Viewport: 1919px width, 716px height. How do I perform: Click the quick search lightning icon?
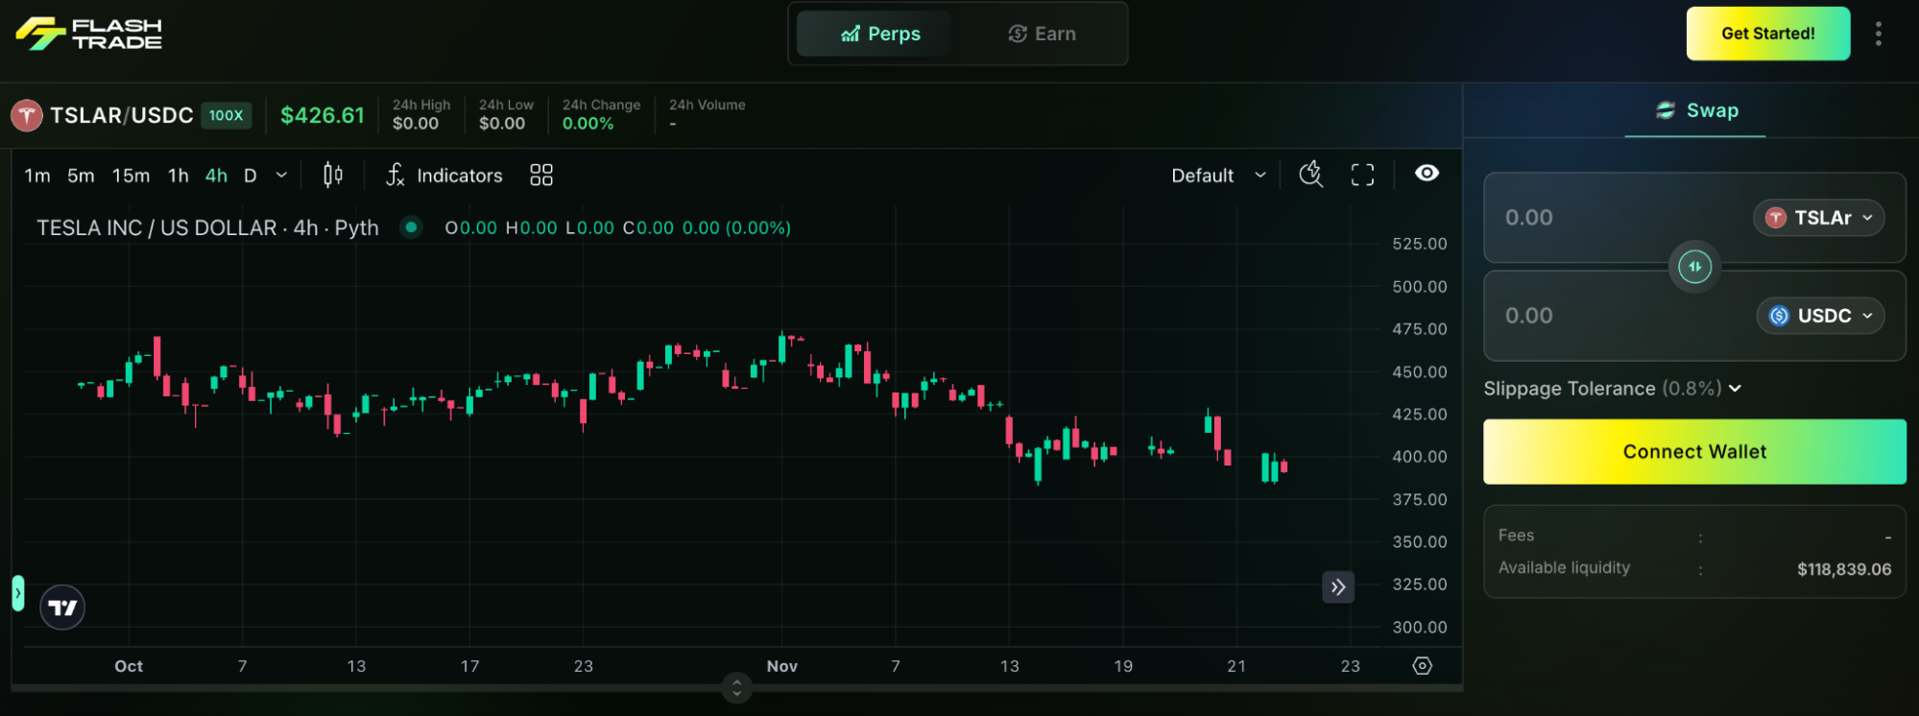[x=1310, y=175]
